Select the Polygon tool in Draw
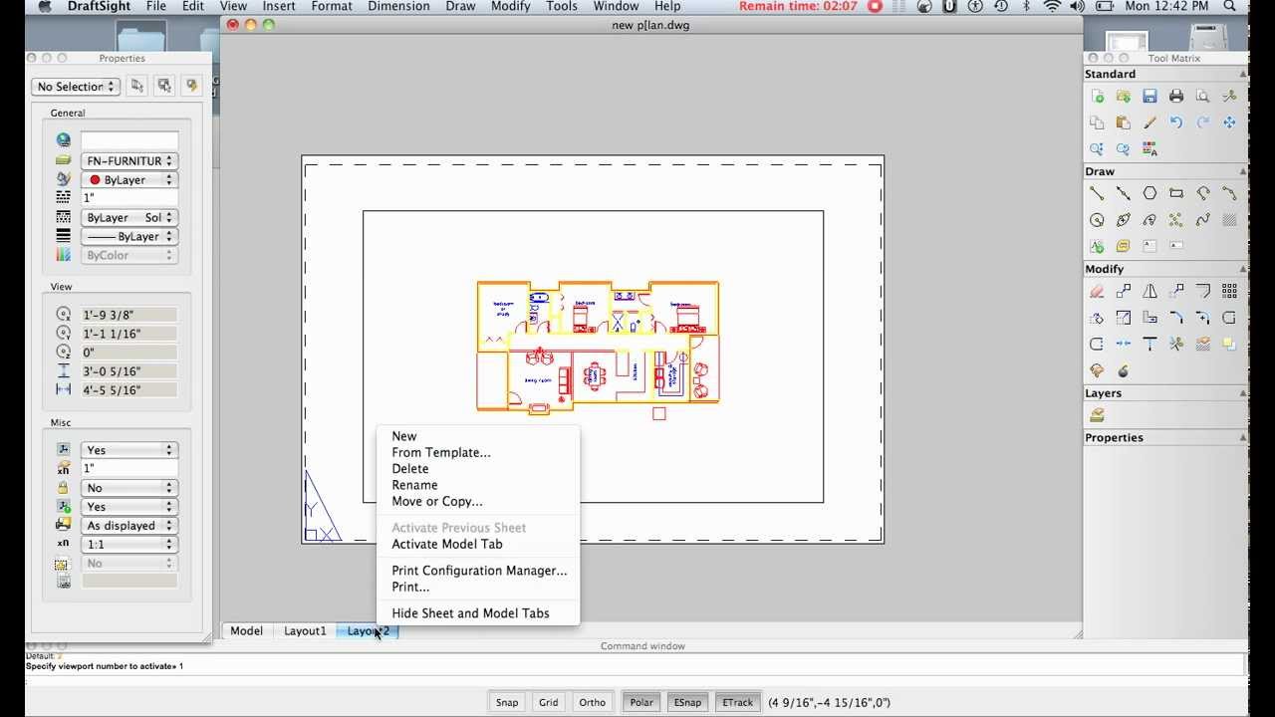Viewport: 1275px width, 717px height. point(1149,193)
